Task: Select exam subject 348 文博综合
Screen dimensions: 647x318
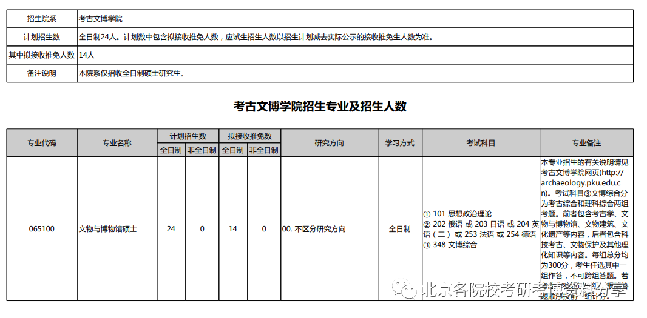Action: (x=450, y=245)
